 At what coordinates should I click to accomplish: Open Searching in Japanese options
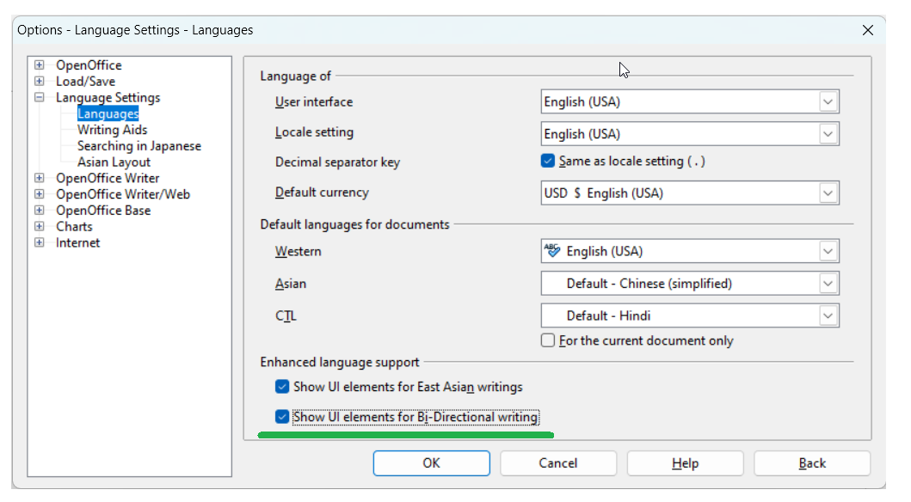pyautogui.click(x=139, y=146)
